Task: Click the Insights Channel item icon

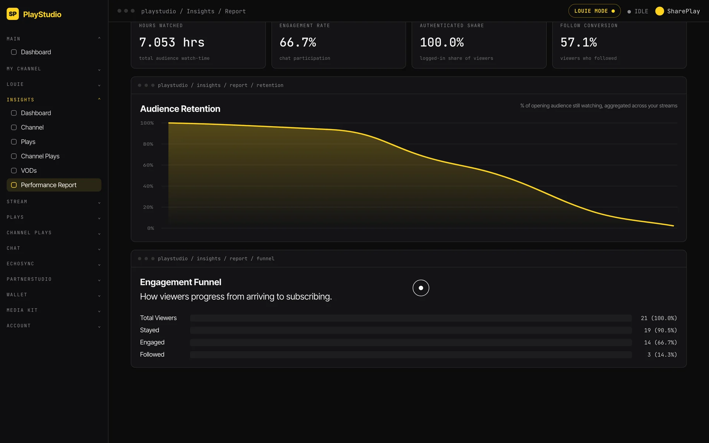Action: [14, 127]
